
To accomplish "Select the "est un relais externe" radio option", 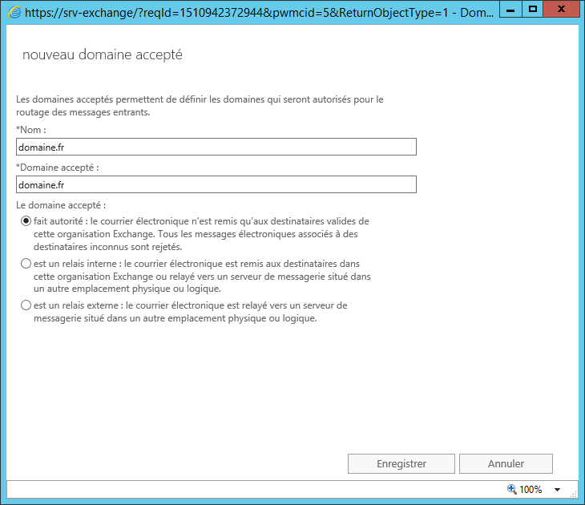I will 26,305.
